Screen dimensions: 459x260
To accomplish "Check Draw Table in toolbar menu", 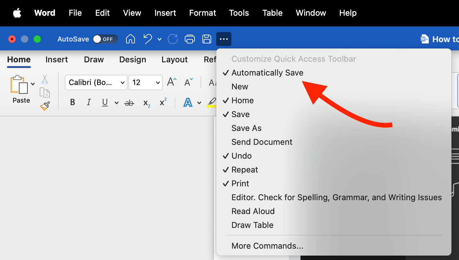I will click(253, 225).
